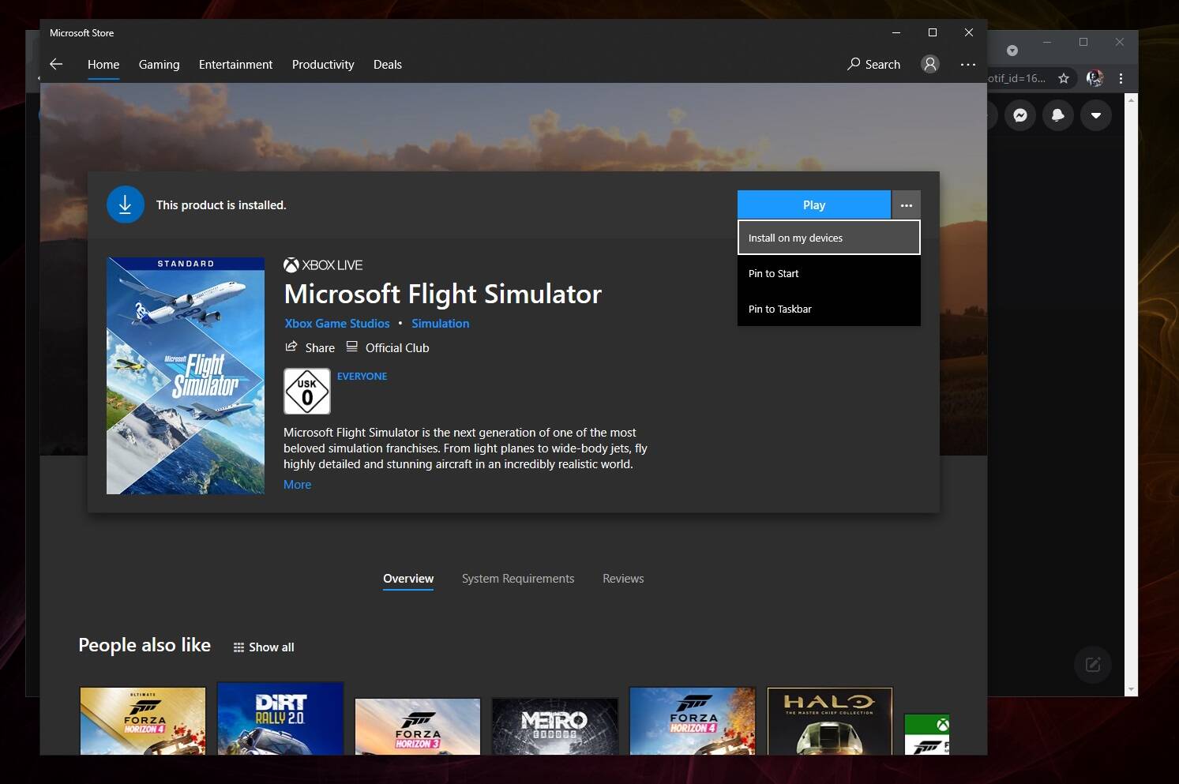Click the blue download arrow icon

point(125,204)
